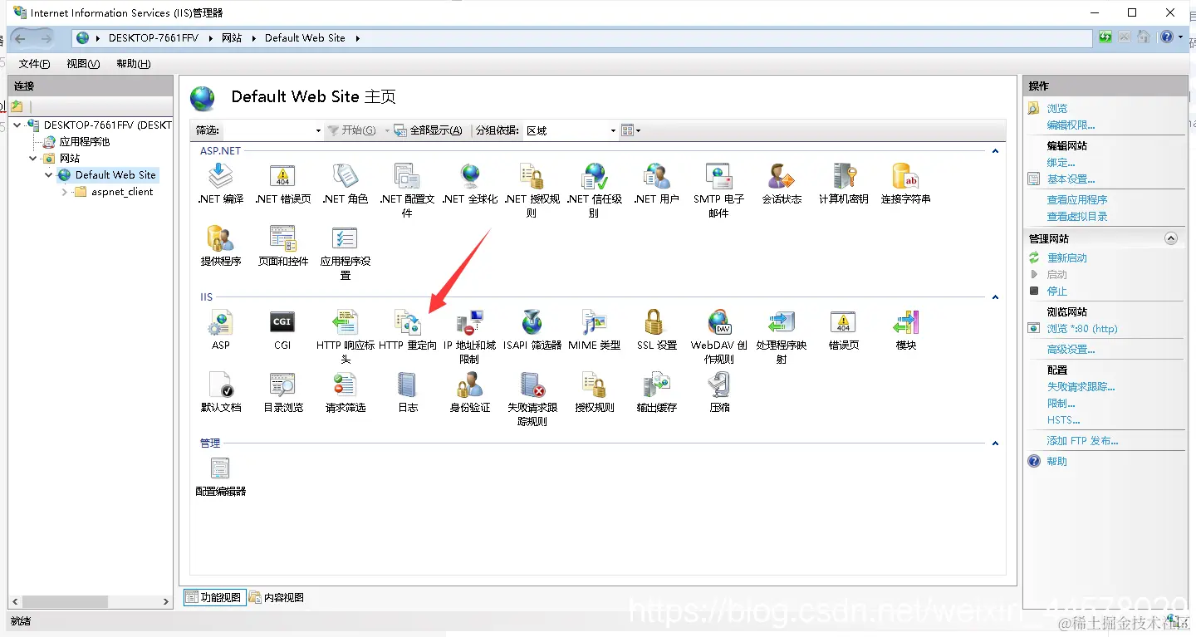Open the 筛选 filter combo box
This screenshot has height=637, width=1196.
tap(273, 130)
